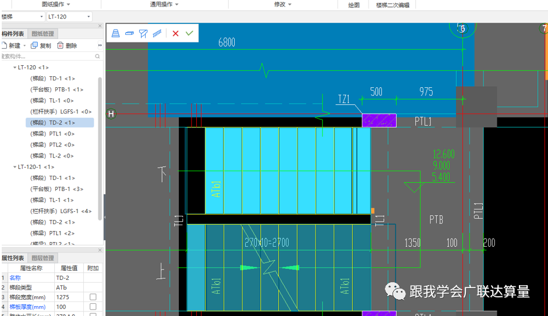Select (梯段) TD-1 <1> under LT-120-1
The height and width of the screenshot is (316, 548).
tap(52, 178)
